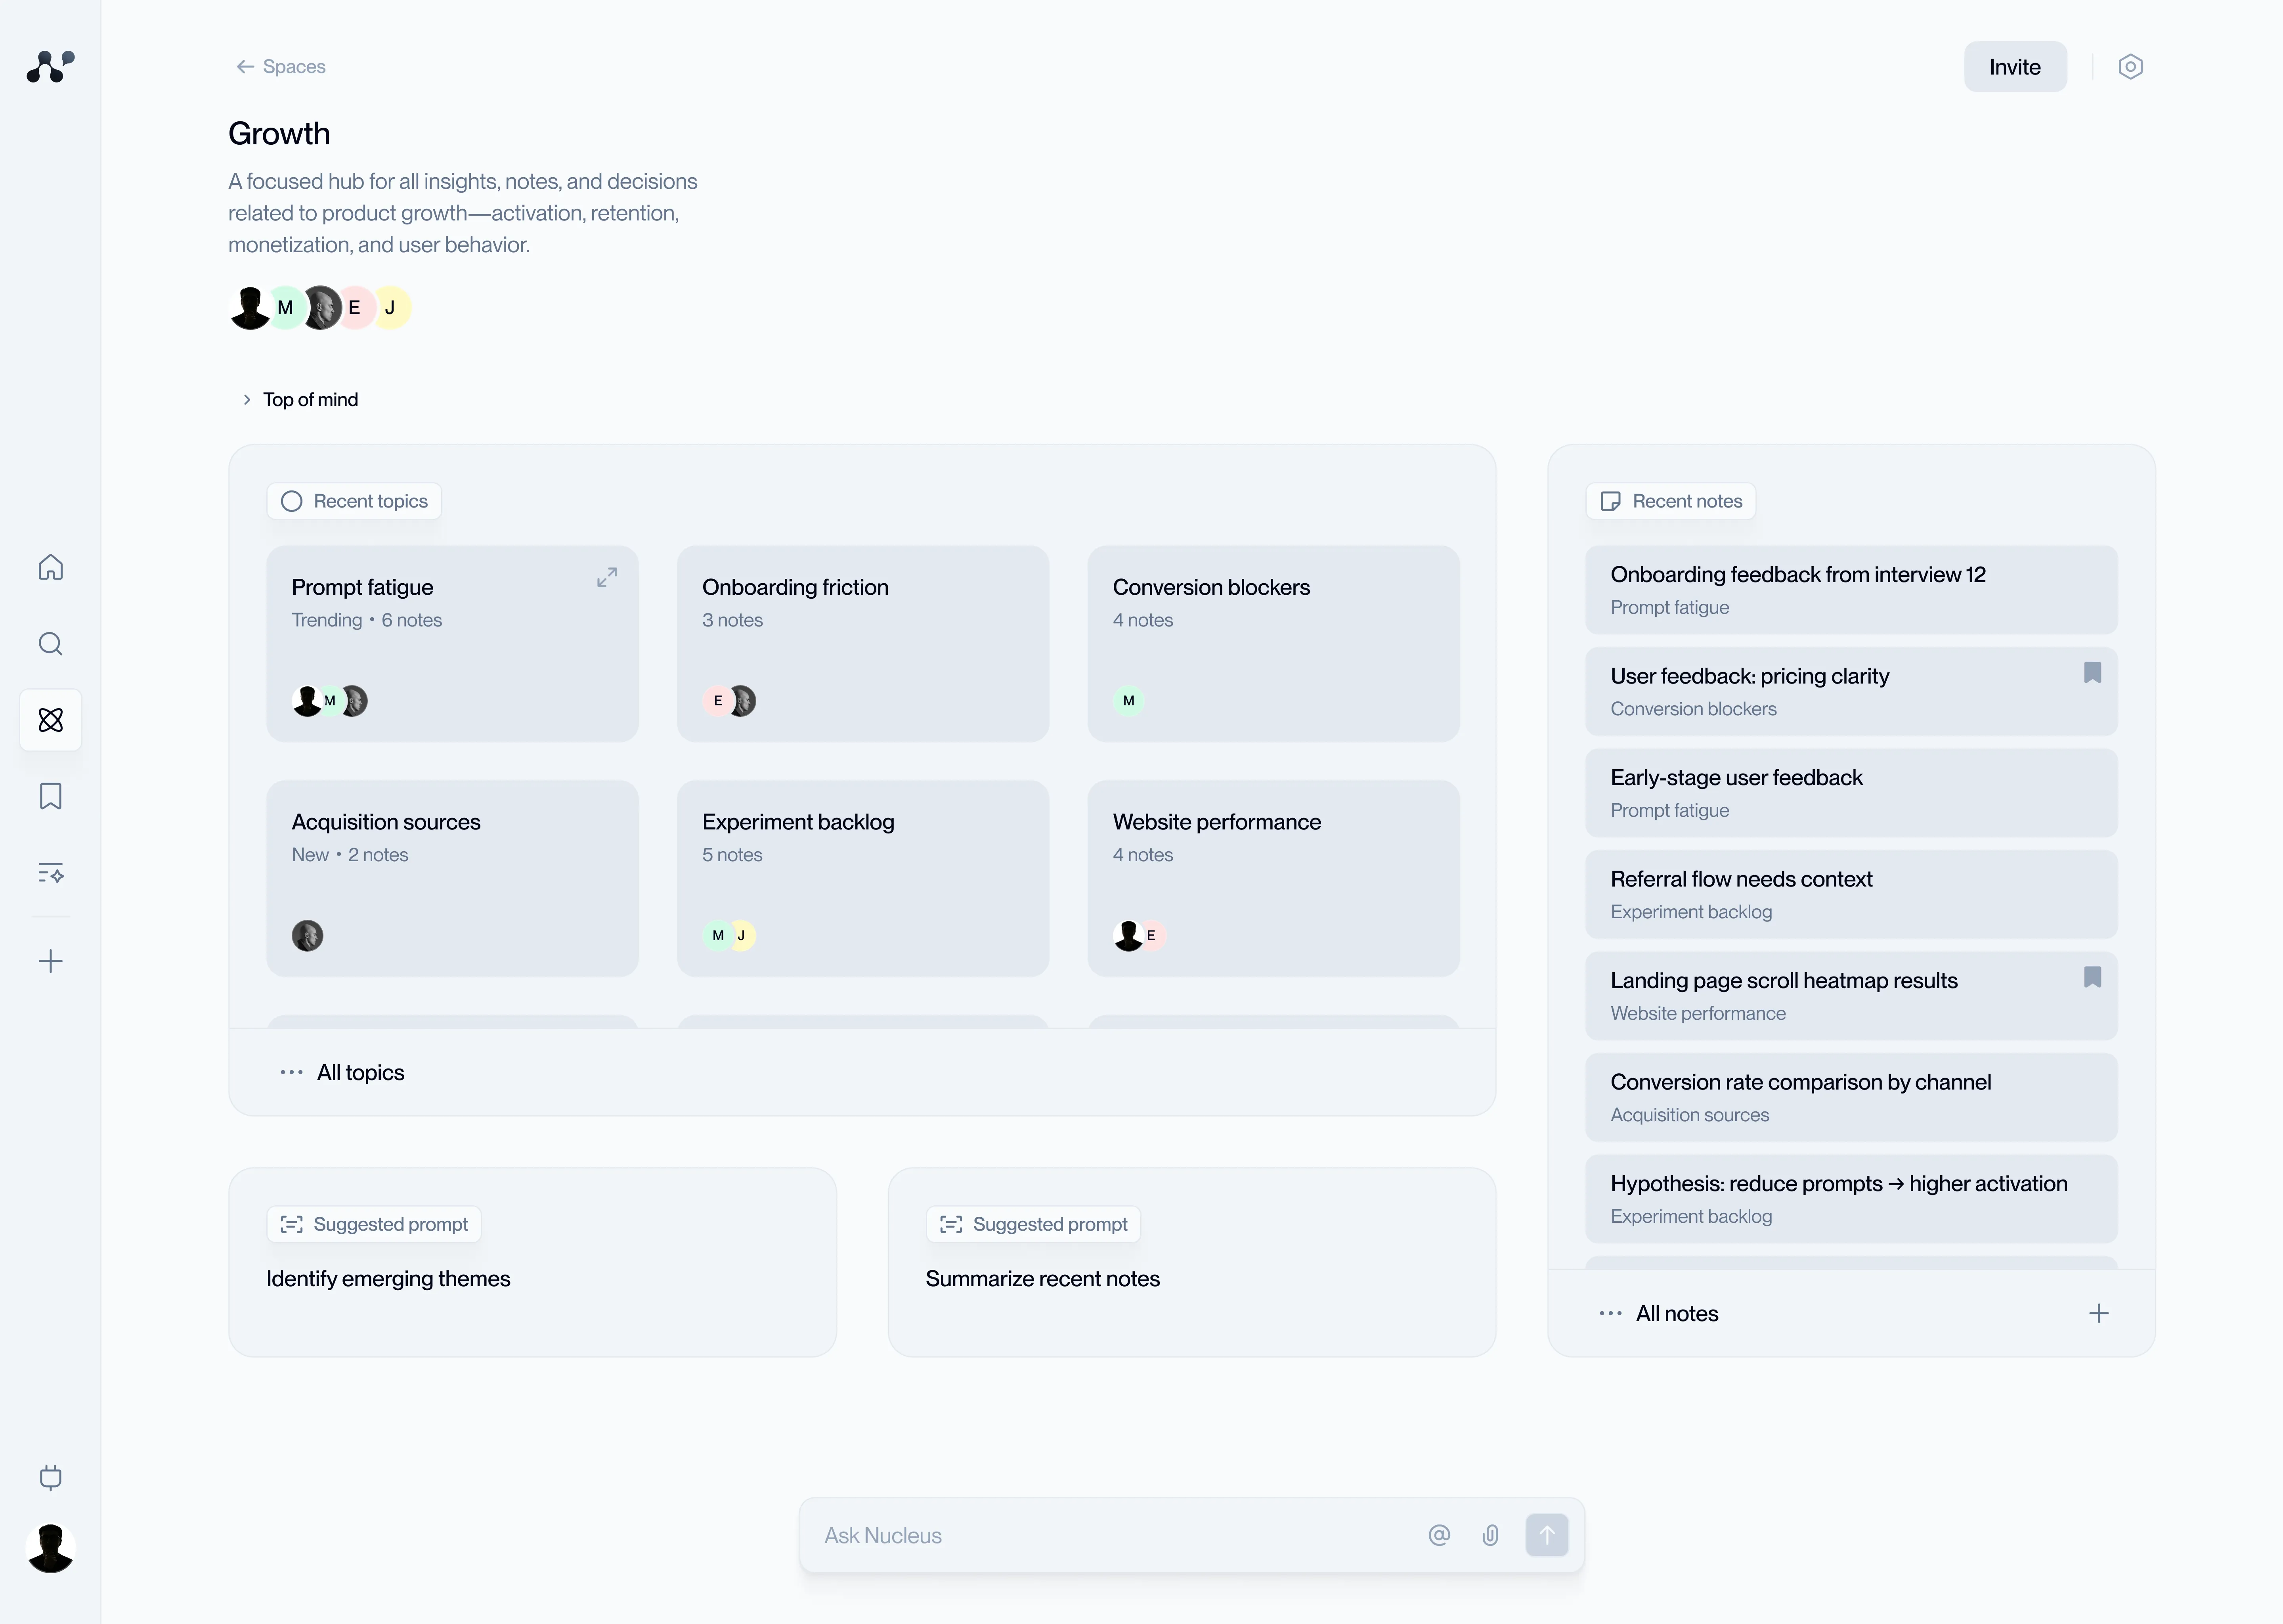Click the All notes ellipsis icon

(x=1610, y=1314)
